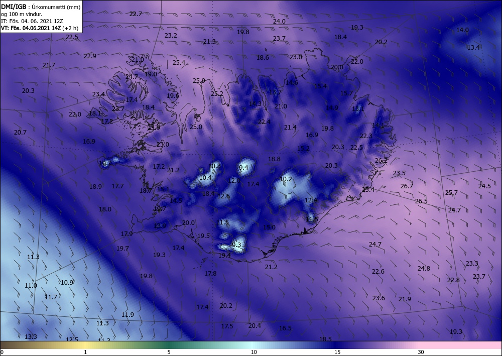The width and height of the screenshot is (502, 356).
Task: Click the map value 22.6
Action: pos(378,272)
